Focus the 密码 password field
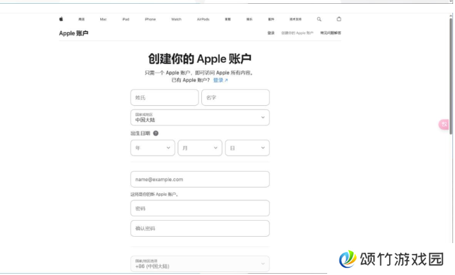The height and width of the screenshot is (275, 455). pos(200,208)
